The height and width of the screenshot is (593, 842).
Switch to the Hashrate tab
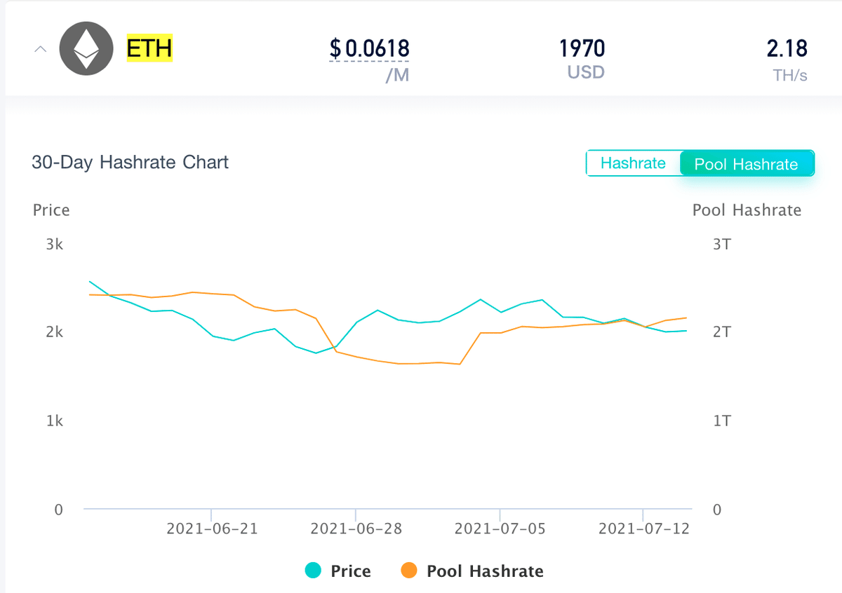633,163
